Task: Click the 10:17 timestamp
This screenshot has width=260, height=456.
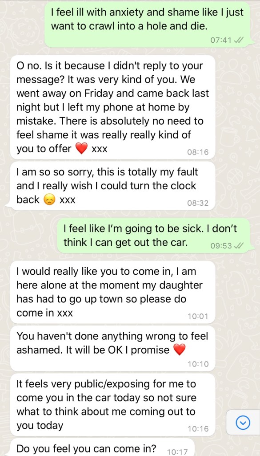Action: click(x=178, y=452)
